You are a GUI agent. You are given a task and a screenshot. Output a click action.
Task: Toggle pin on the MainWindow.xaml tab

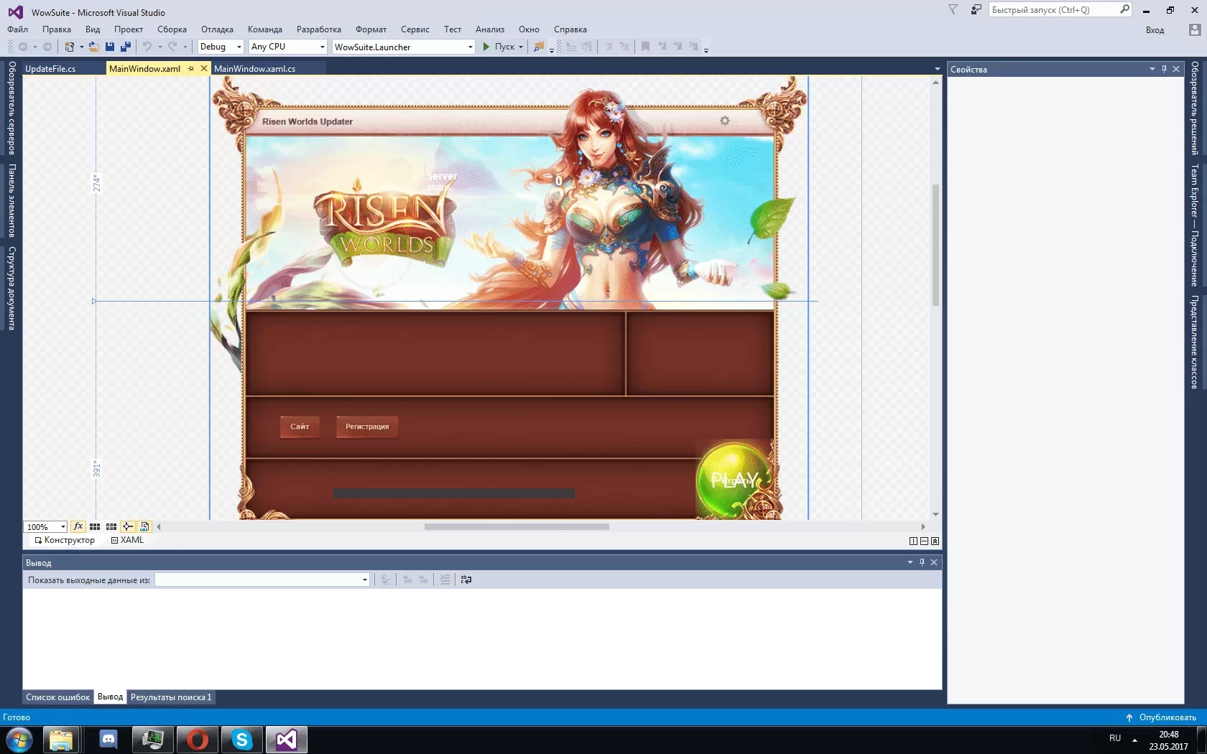[191, 68]
